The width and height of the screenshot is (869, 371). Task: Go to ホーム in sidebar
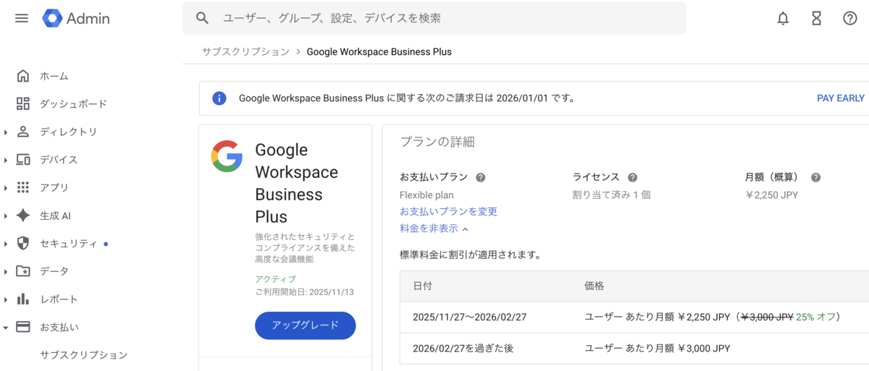(54, 76)
